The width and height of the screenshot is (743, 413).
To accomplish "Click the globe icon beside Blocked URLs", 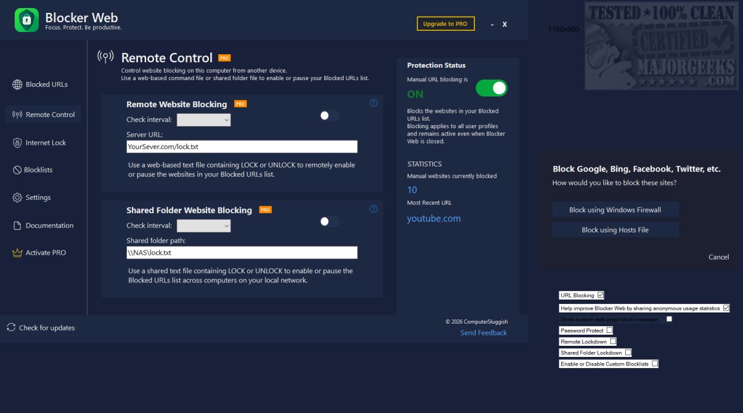I will point(17,84).
